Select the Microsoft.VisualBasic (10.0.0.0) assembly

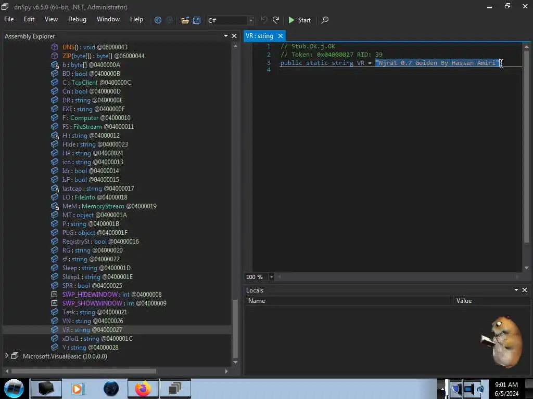[x=65, y=356]
